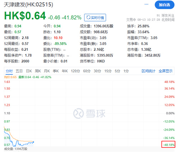
Task: Switch to 年K chart tab
Action: tap(65, 71)
